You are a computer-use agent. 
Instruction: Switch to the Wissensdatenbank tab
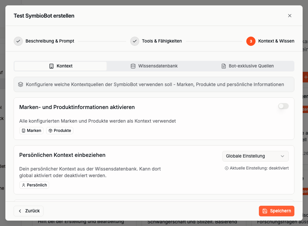click(154, 66)
